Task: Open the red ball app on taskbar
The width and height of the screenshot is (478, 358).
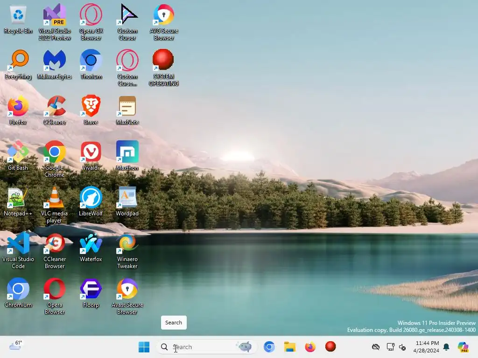Action: (x=330, y=346)
